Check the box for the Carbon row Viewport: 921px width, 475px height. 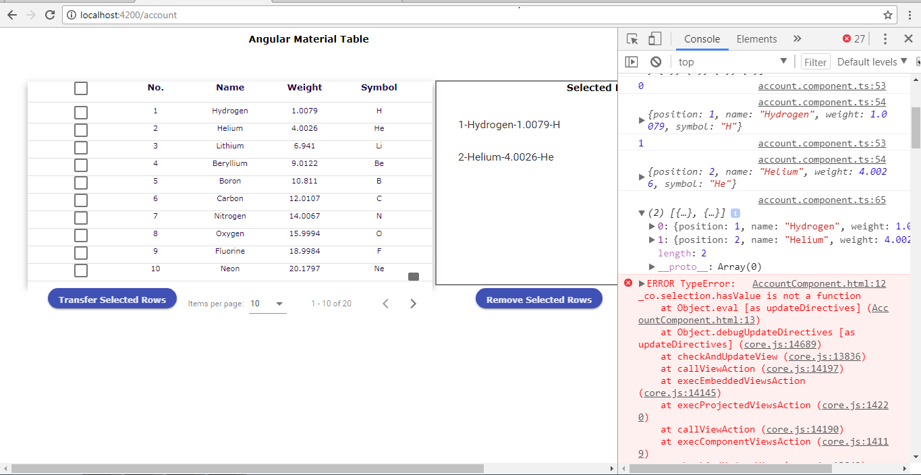(81, 200)
